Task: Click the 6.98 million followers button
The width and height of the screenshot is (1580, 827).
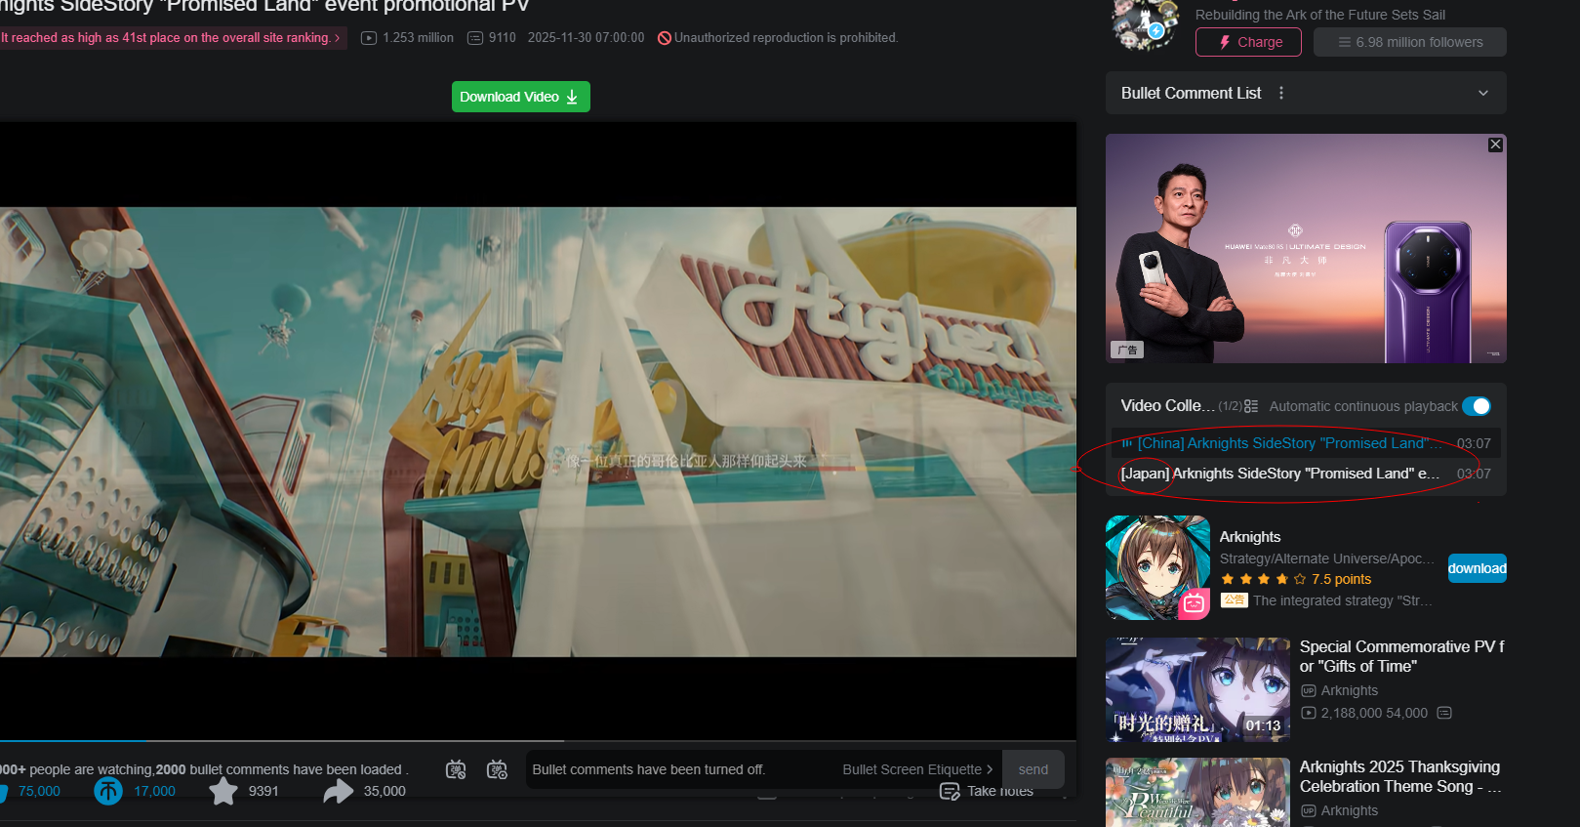Action: [x=1410, y=42]
